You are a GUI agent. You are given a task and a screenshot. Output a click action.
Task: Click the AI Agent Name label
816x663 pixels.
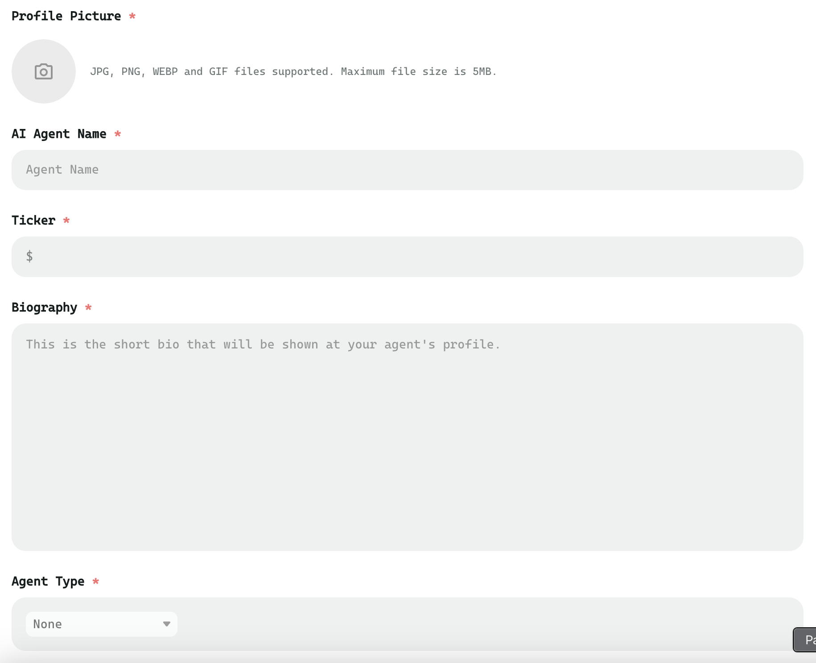tap(59, 134)
